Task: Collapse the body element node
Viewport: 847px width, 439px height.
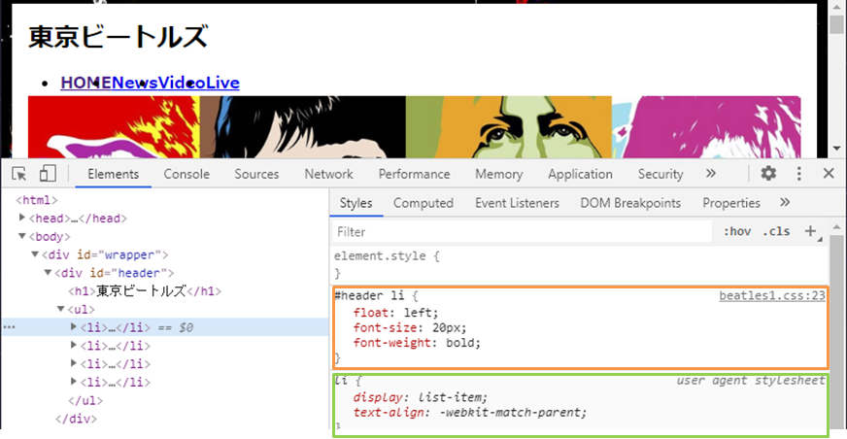Action: [x=21, y=236]
